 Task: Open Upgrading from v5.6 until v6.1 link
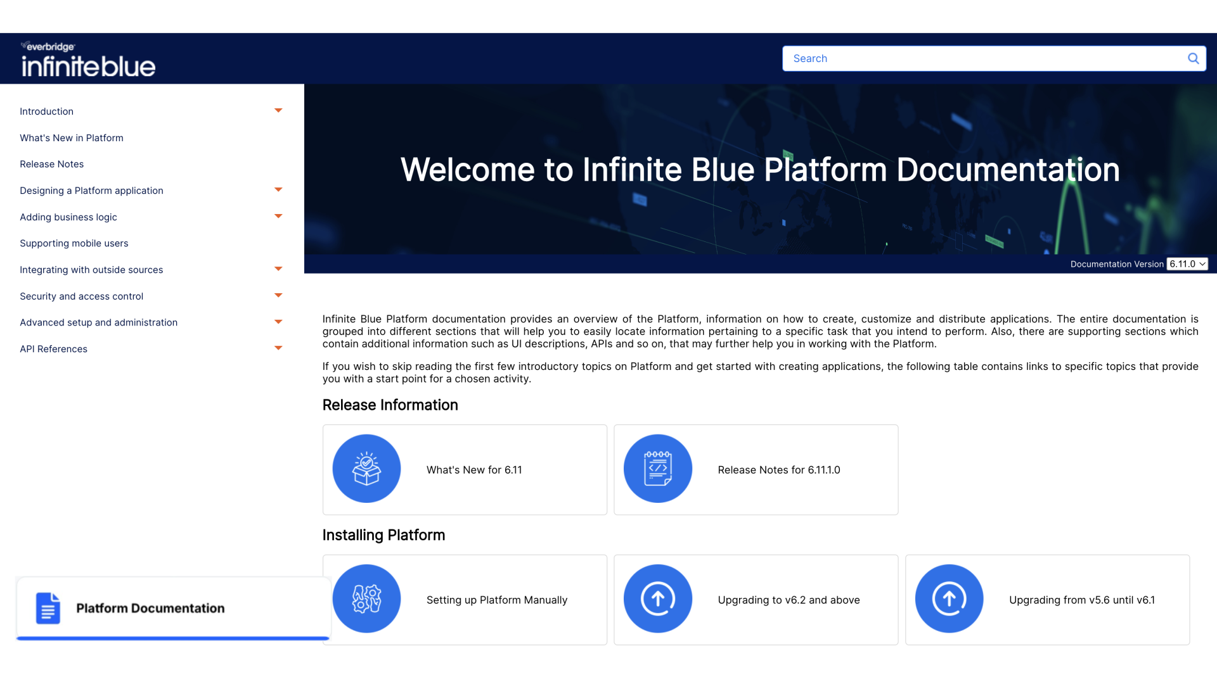click(x=1082, y=600)
